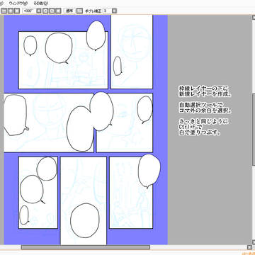Image resolution: width=255 pixels, height=255 pixels.
Task: Reset the canvas view rotation
Action: tap(59, 11)
